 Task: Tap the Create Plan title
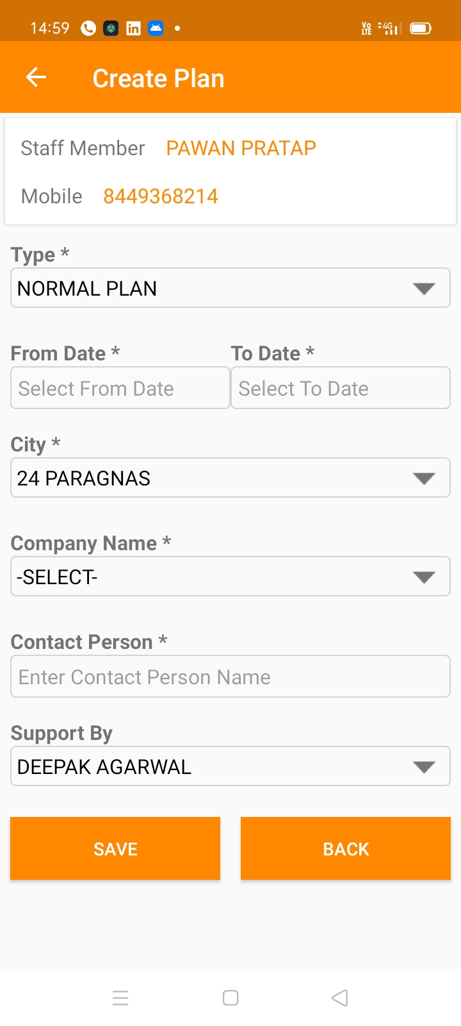[158, 78]
